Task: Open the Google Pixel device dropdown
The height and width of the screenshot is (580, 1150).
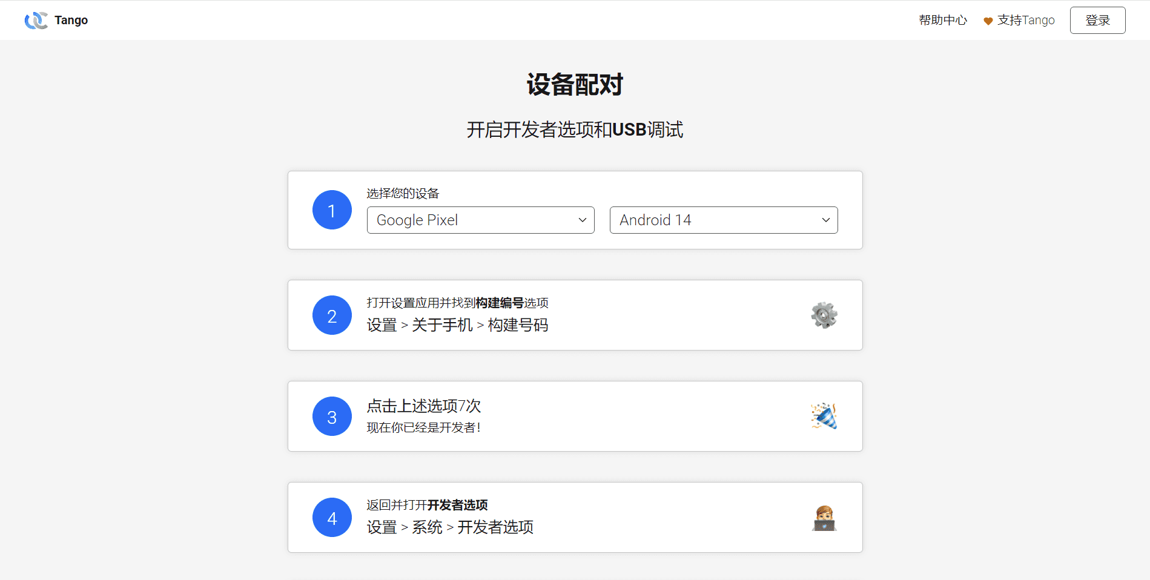Action: [x=481, y=220]
